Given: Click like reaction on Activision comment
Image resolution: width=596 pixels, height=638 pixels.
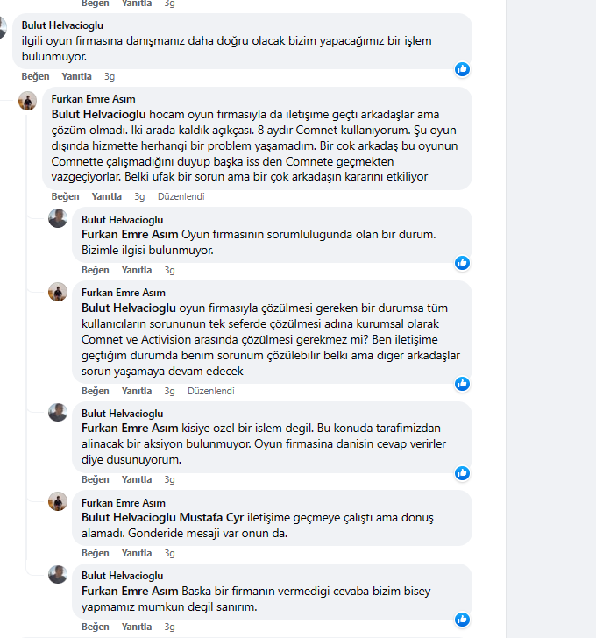Looking at the screenshot, I should point(462,384).
